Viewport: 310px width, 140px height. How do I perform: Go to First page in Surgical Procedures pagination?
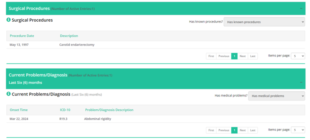(x=211, y=56)
